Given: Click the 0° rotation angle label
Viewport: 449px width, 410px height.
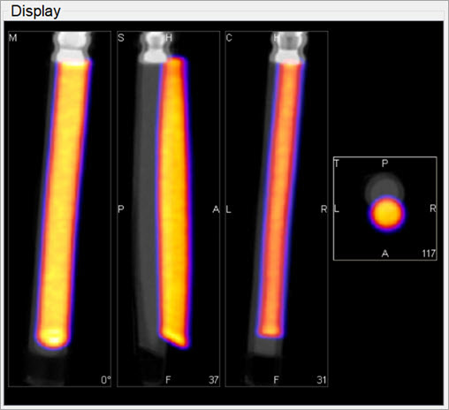Looking at the screenshot, I should 106,380.
